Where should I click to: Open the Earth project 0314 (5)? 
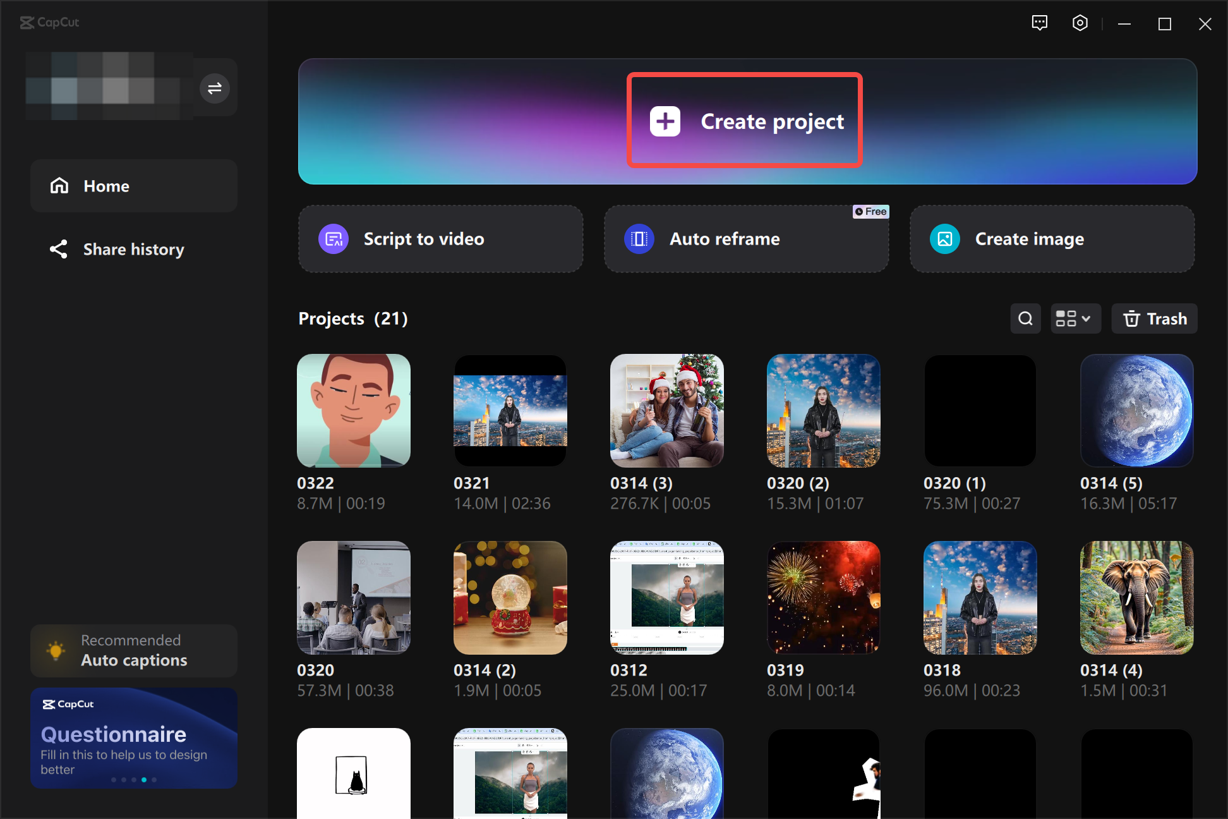(1136, 410)
